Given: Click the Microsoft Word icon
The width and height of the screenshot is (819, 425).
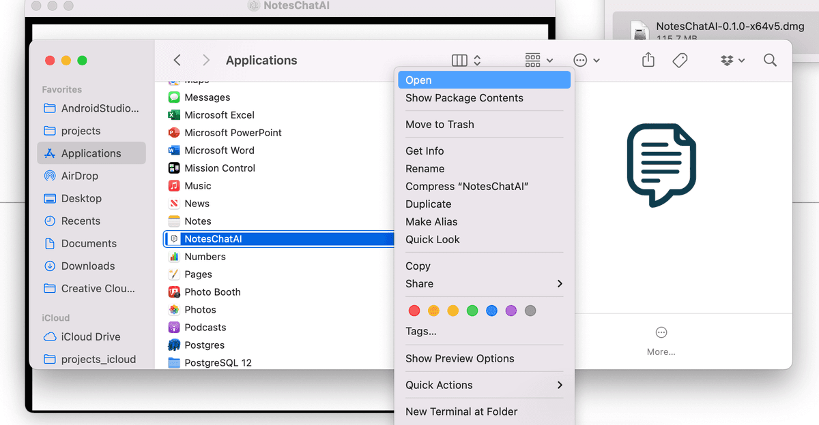Looking at the screenshot, I should pyautogui.click(x=174, y=151).
